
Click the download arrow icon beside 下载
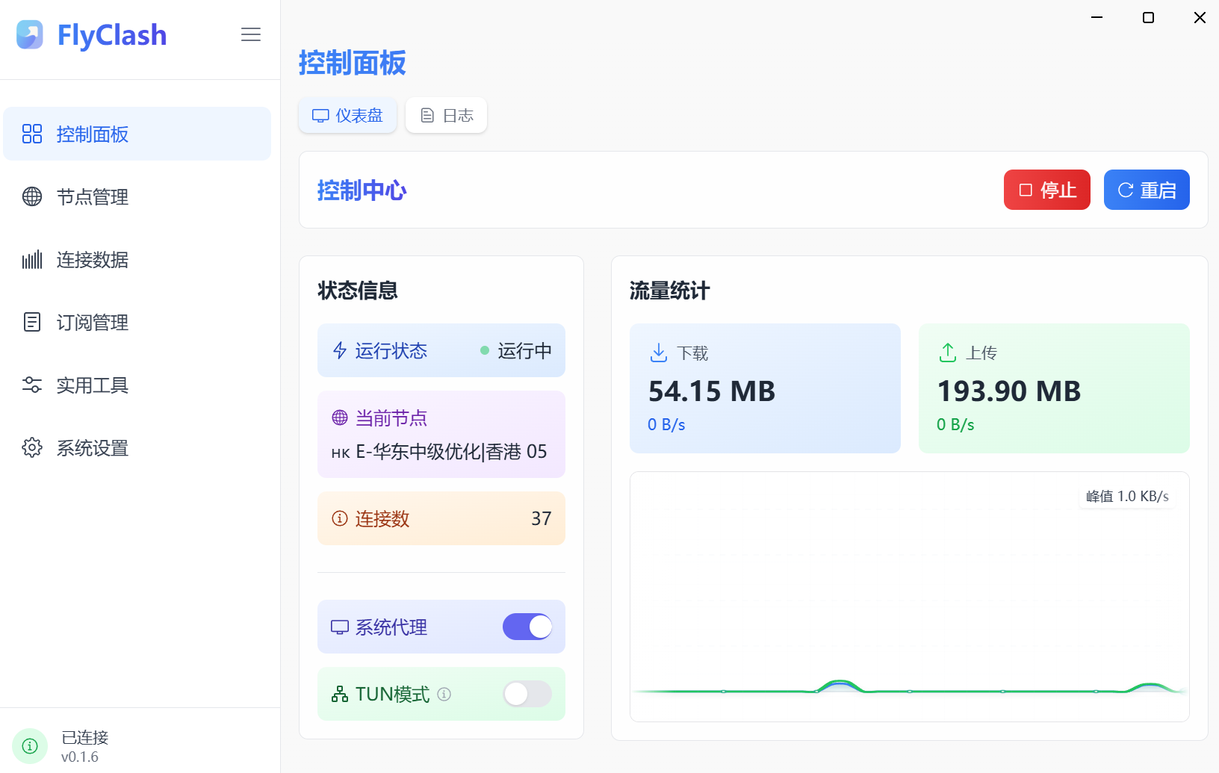(x=658, y=353)
